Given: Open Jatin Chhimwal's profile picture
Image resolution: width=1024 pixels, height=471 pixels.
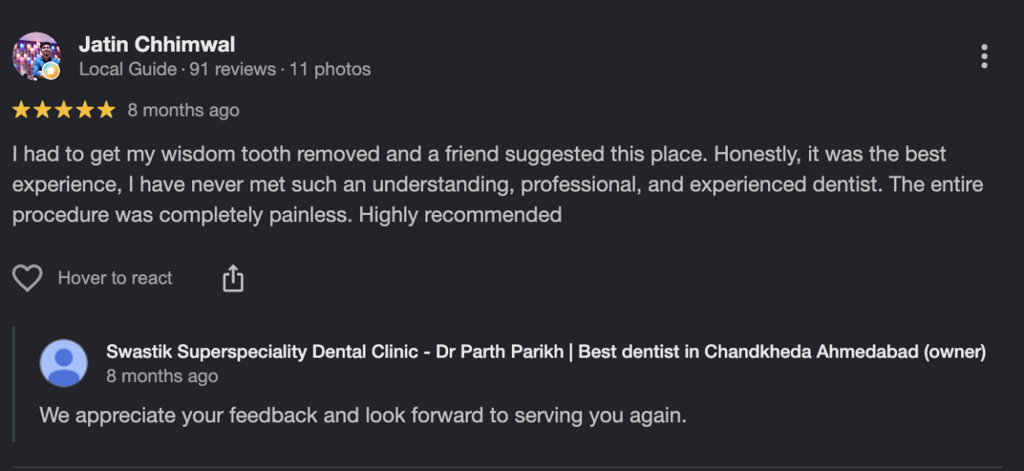Looking at the screenshot, I should pyautogui.click(x=36, y=56).
